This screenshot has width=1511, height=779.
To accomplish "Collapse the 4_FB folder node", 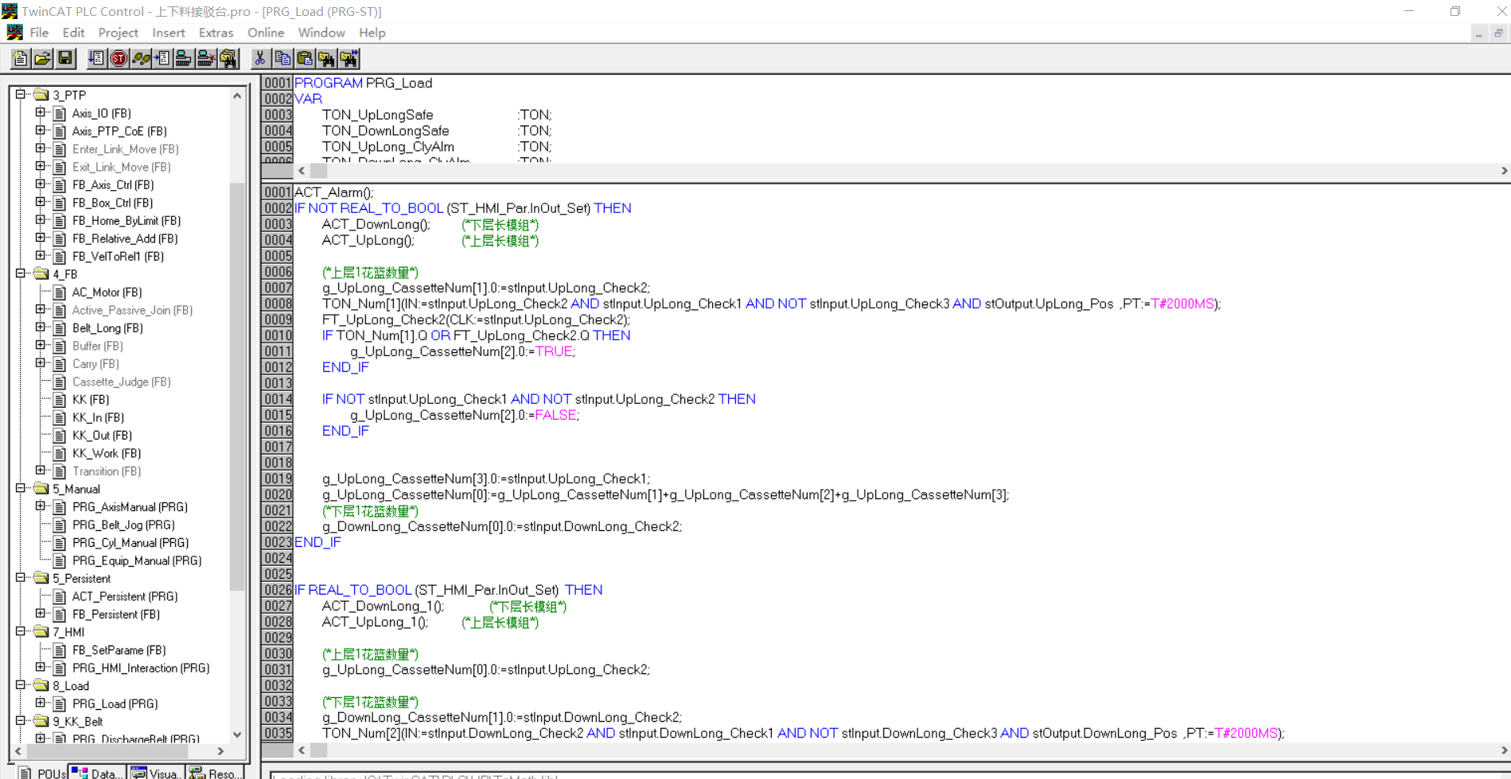I will click(x=21, y=273).
